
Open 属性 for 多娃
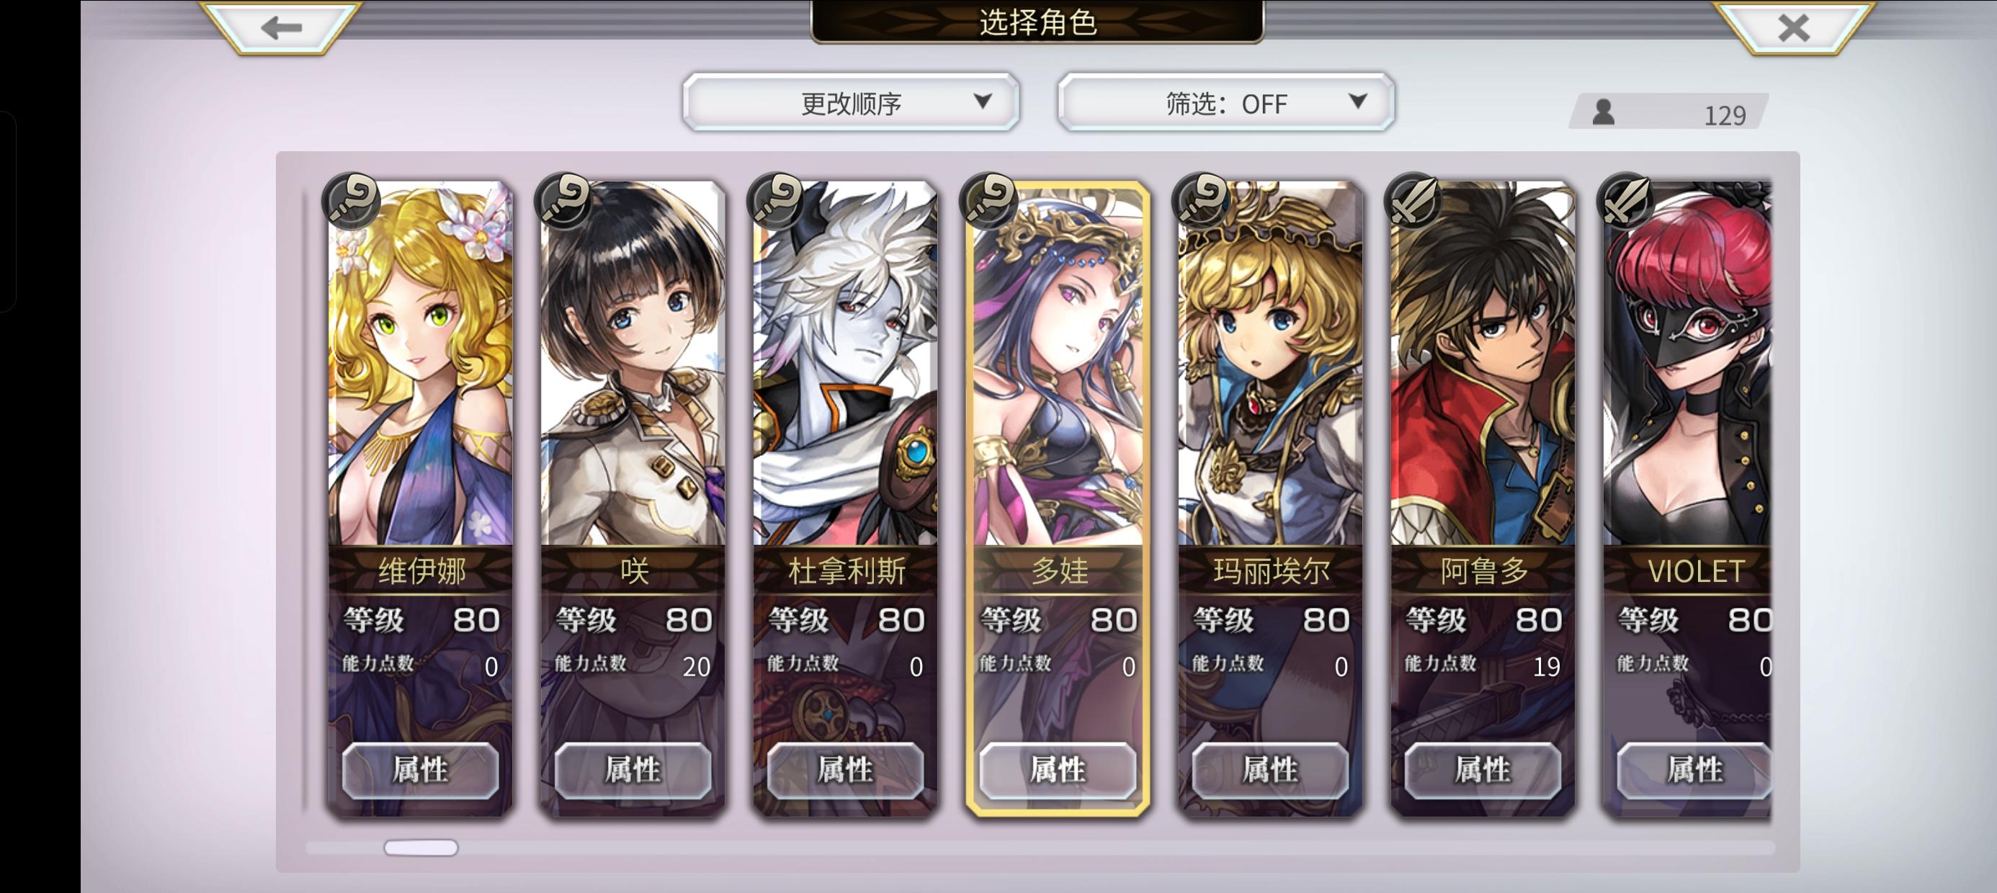click(1058, 770)
